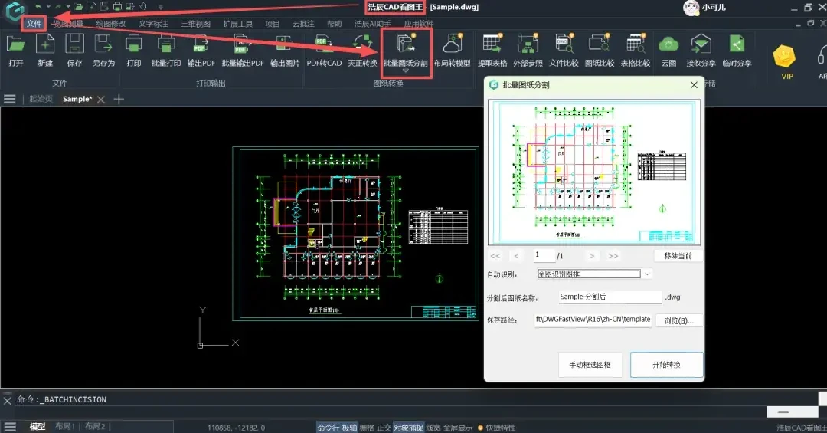Switch to the 起始页 document tab
This screenshot has width=827, height=433.
41,99
